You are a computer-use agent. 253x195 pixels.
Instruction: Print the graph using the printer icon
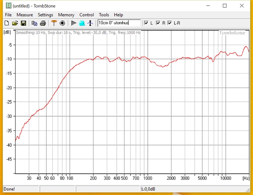[x=43, y=23]
